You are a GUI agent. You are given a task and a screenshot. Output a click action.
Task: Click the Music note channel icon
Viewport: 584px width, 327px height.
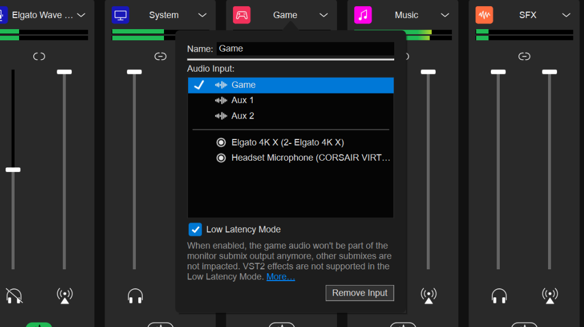point(363,15)
